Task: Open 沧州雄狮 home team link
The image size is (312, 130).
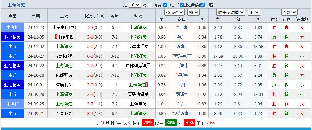Action: click(x=64, y=56)
